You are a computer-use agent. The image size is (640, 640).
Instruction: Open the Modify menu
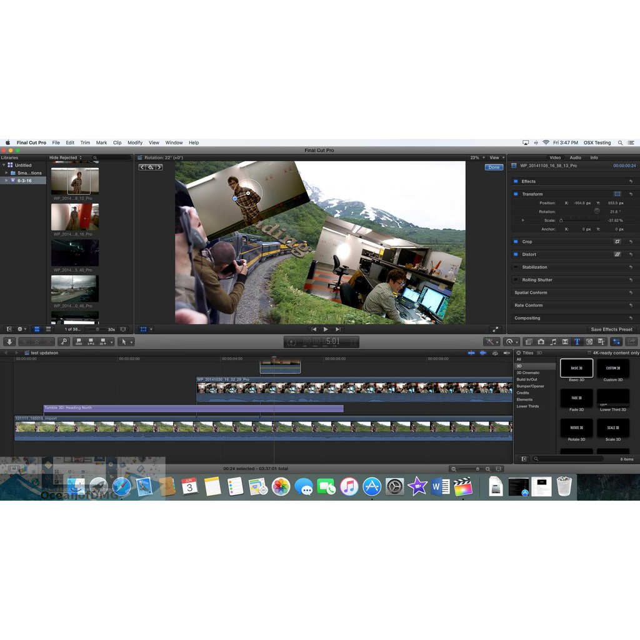point(135,143)
